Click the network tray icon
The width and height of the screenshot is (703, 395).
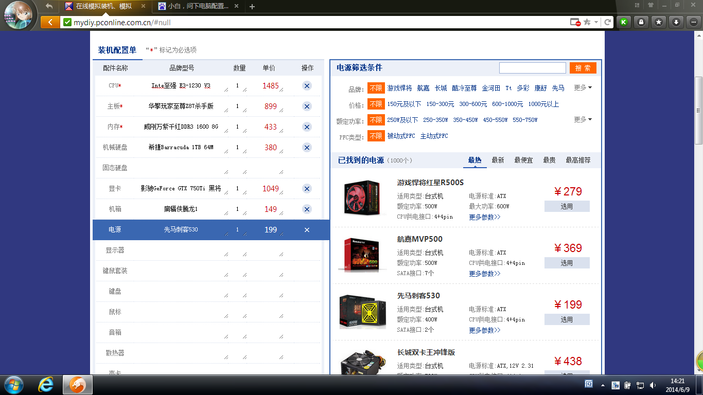(640, 385)
